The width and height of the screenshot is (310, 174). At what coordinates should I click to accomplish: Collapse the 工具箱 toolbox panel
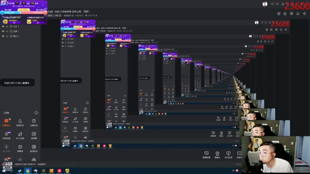[36, 113]
